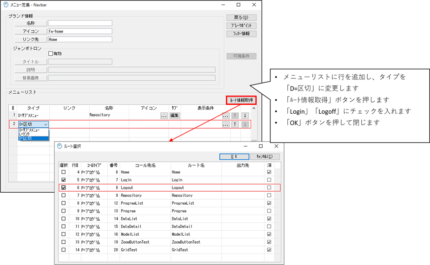The width and height of the screenshot is (430, 265).
Task: Click the コール先名 column header
Action: (145, 165)
